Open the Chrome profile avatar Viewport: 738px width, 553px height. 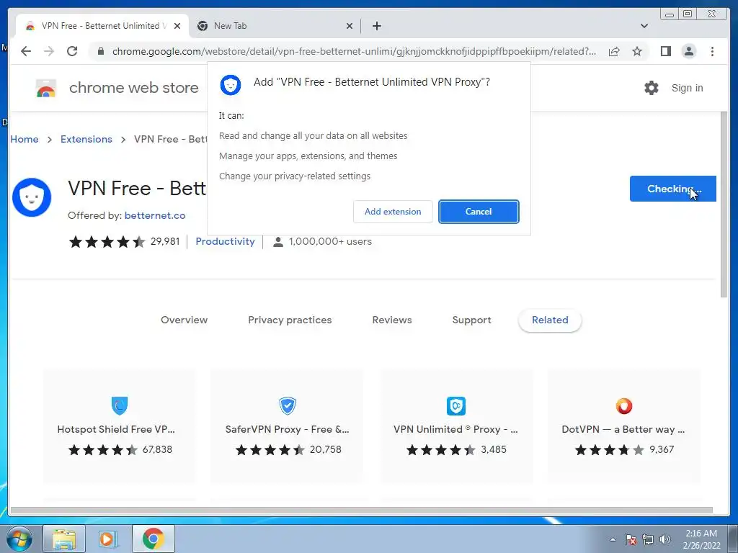click(x=688, y=51)
